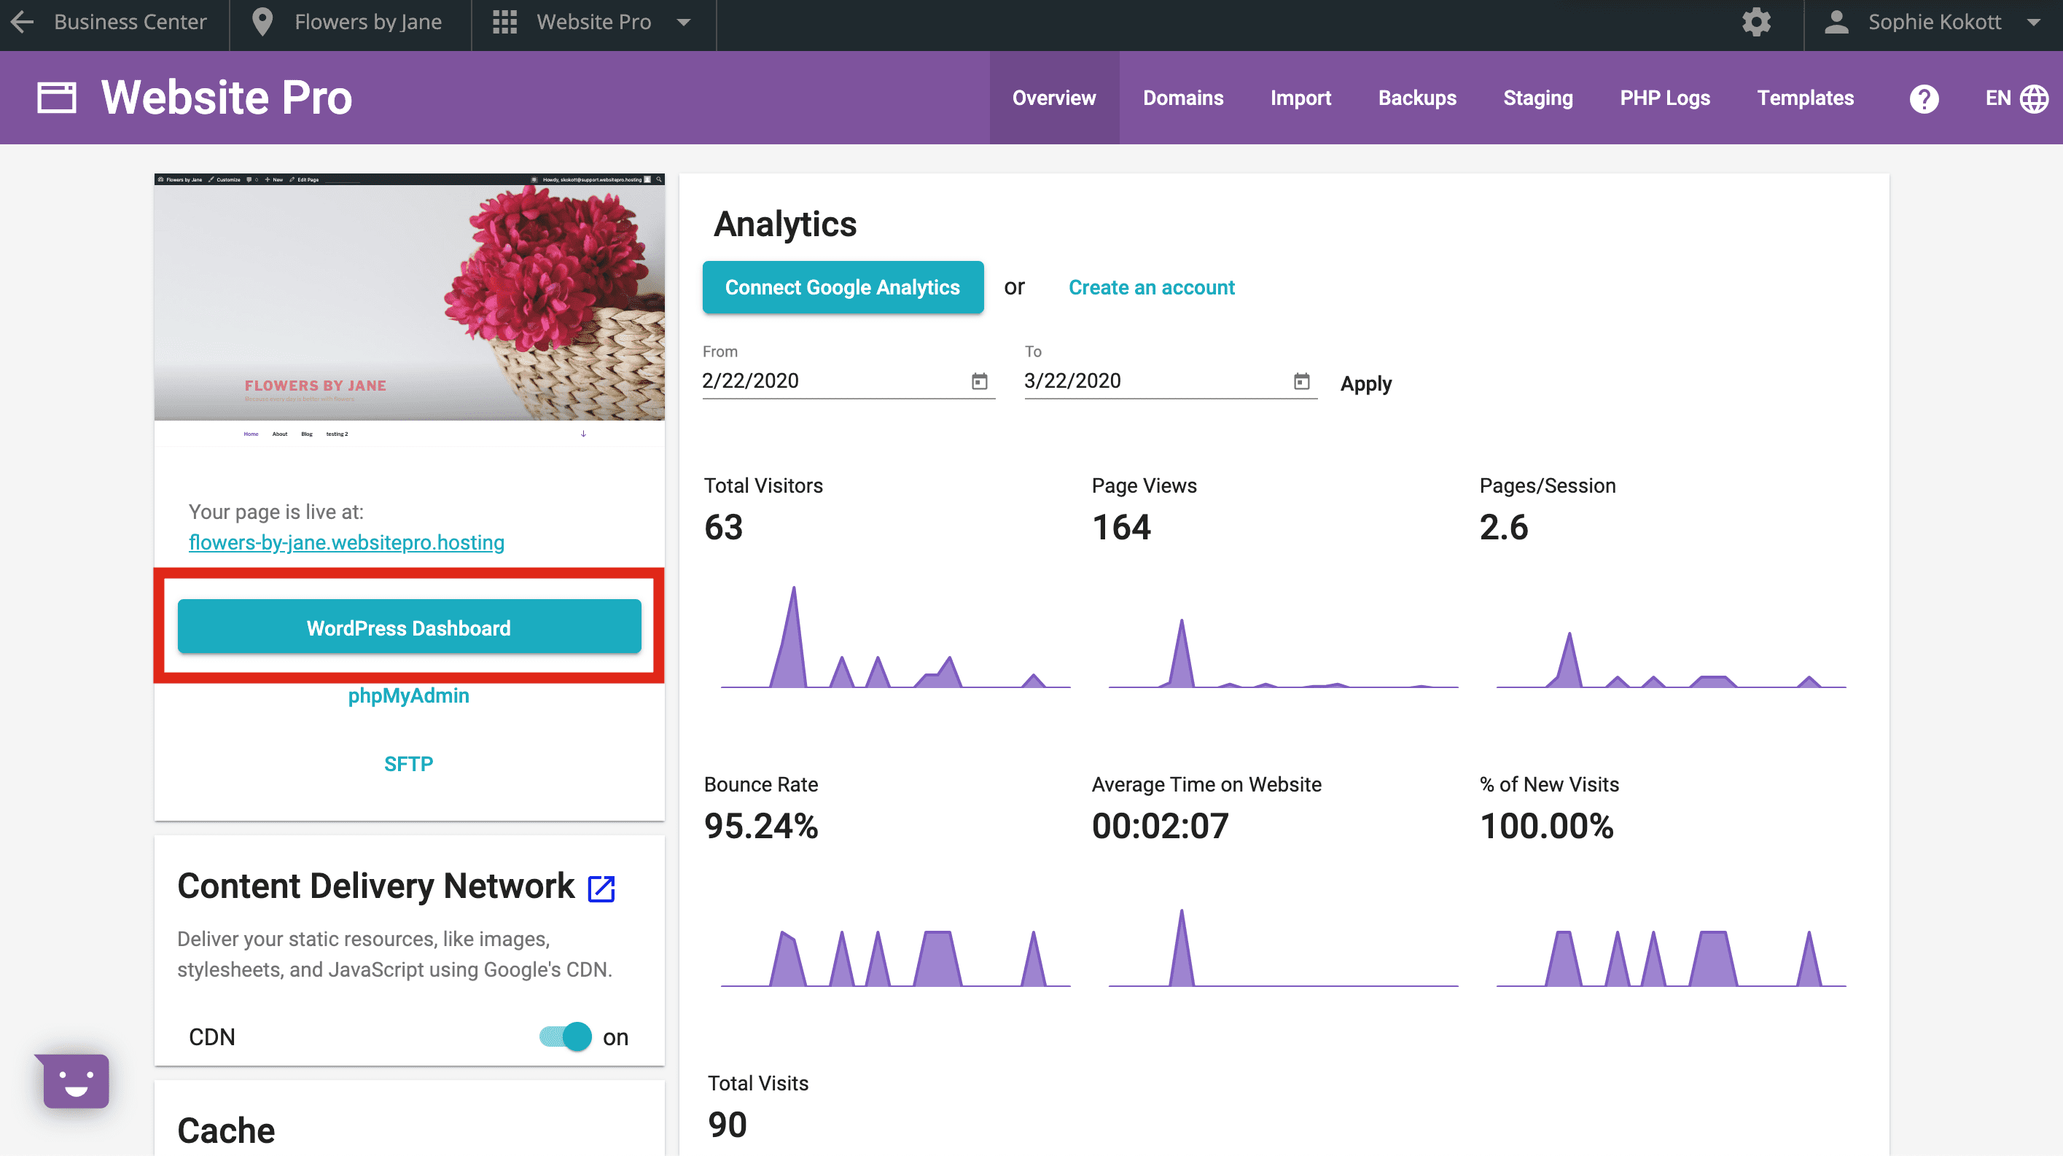This screenshot has height=1156, width=2063.
Task: Select the Staging tab
Action: pyautogui.click(x=1537, y=98)
